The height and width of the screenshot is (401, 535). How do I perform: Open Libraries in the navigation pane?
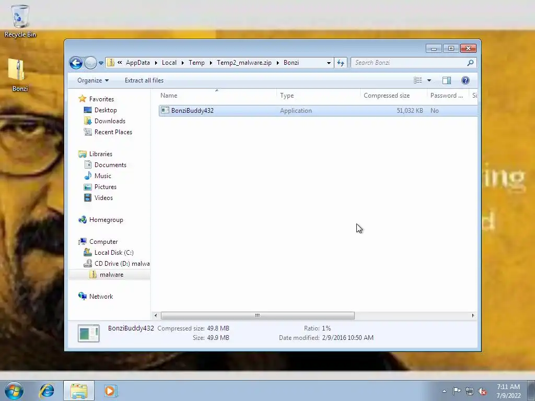pos(101,154)
